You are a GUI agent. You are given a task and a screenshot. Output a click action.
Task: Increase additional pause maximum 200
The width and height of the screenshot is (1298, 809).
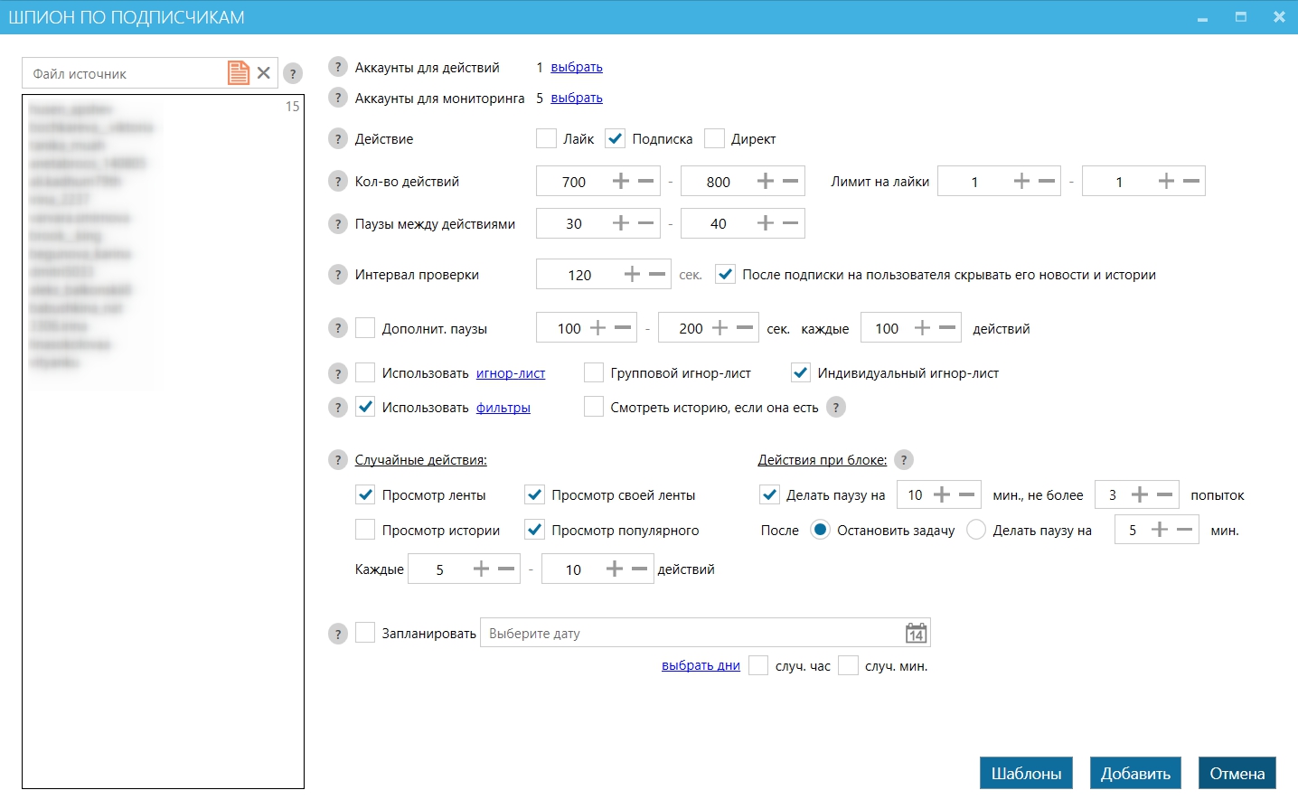(x=720, y=328)
